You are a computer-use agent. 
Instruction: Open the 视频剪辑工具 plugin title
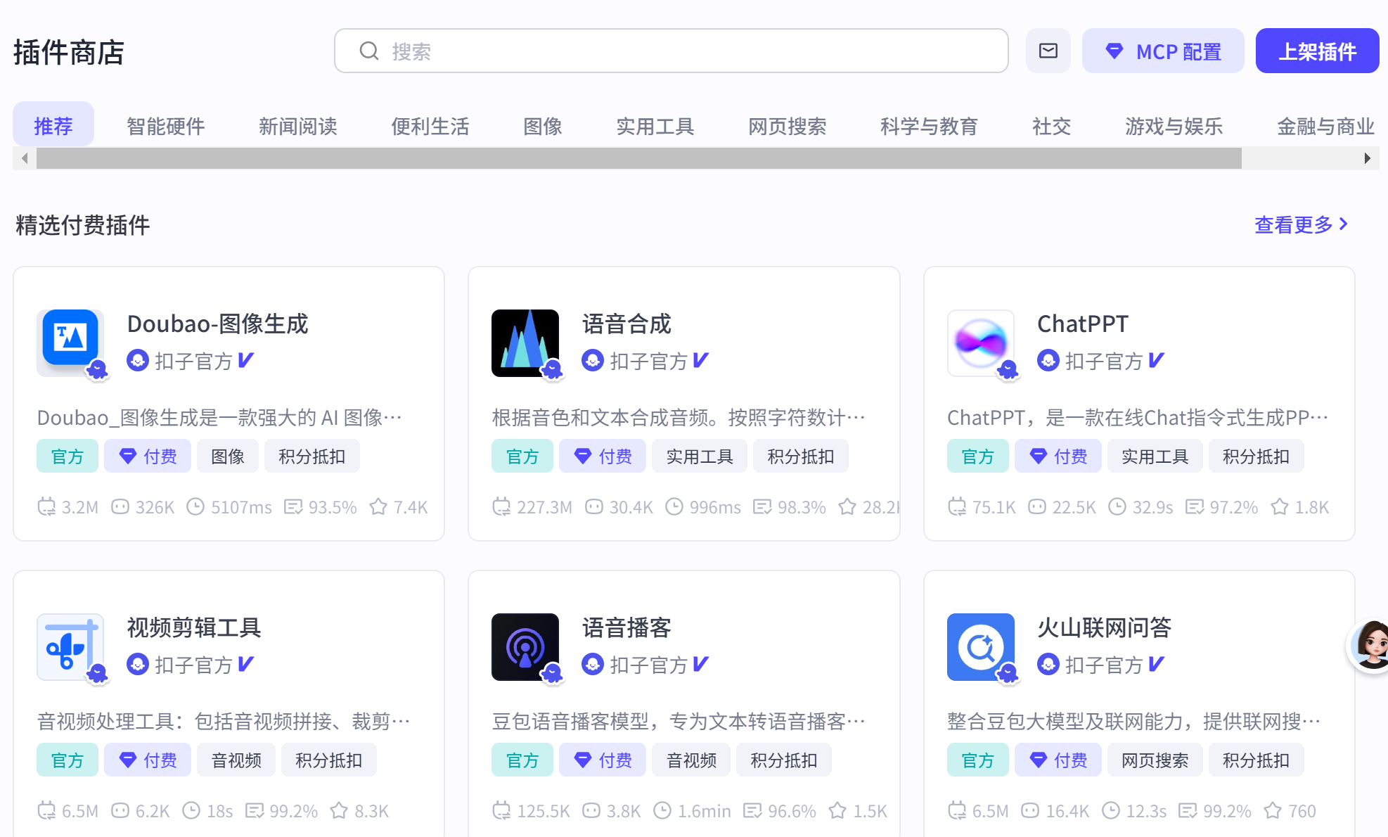coord(194,627)
